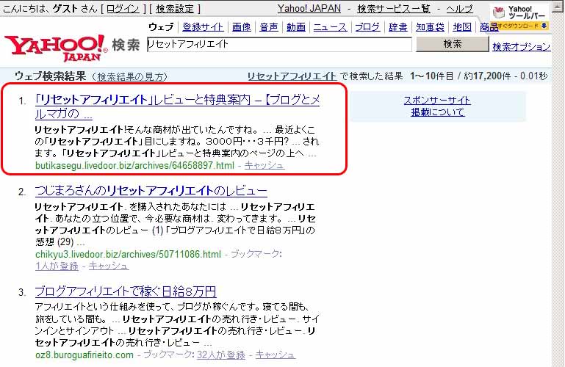Click the 検索 button
Screen dimensions: 565x367
click(x=452, y=44)
